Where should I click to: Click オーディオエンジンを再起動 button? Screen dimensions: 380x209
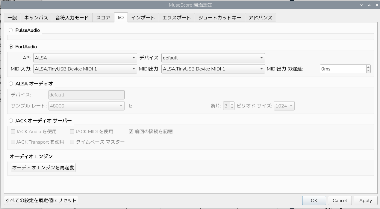click(43, 167)
